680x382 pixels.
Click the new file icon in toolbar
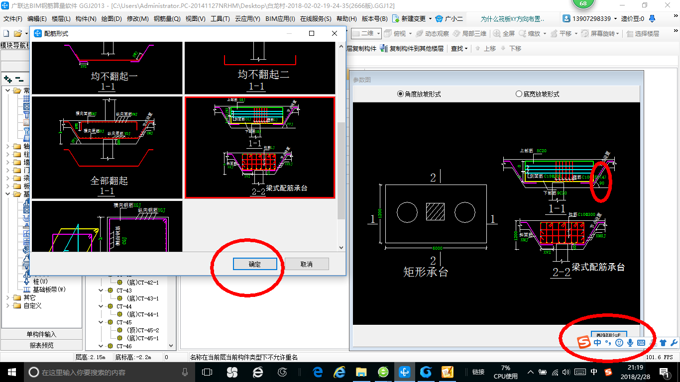pos(6,34)
